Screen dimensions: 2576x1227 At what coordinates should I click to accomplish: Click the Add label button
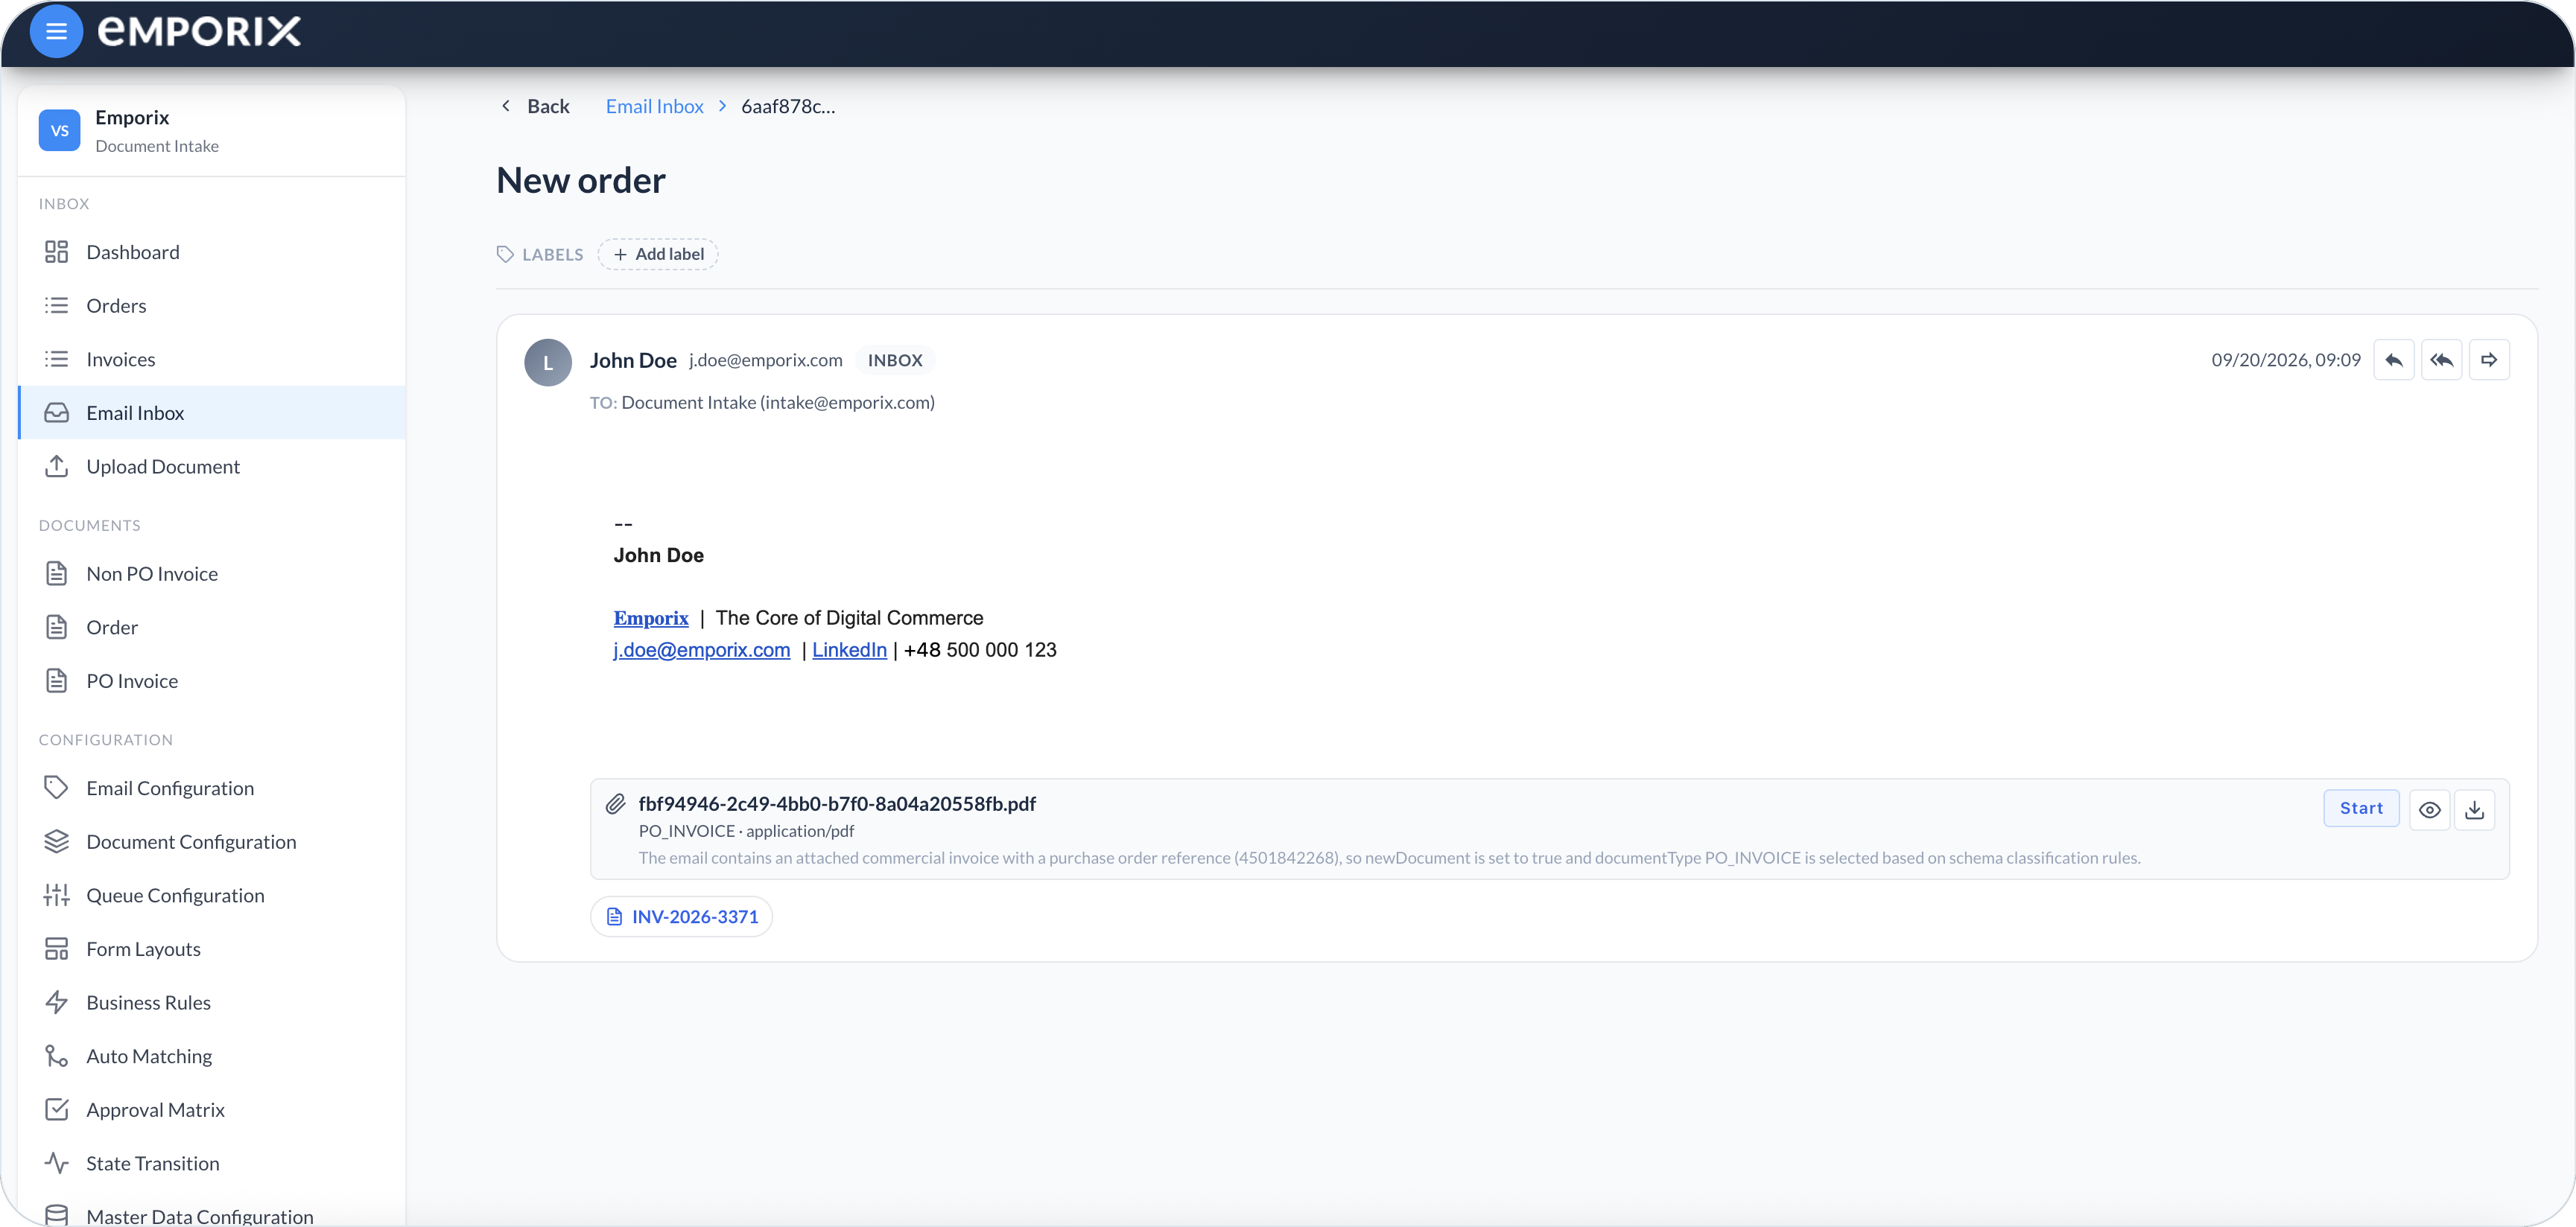(x=658, y=254)
